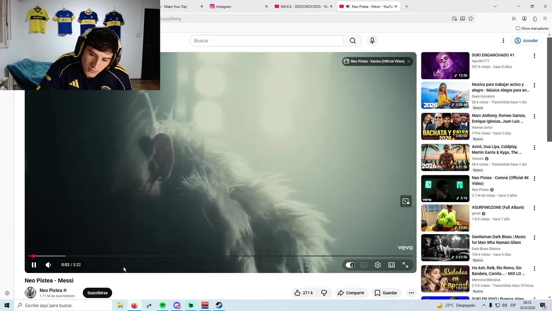The height and width of the screenshot is (311, 552).
Task: Start voice search with the microphone
Action: point(372,41)
